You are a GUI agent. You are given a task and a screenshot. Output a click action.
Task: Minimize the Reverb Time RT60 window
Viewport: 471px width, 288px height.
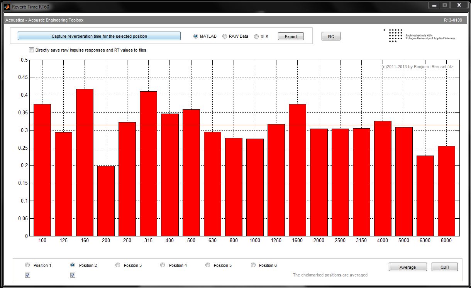(x=434, y=5)
